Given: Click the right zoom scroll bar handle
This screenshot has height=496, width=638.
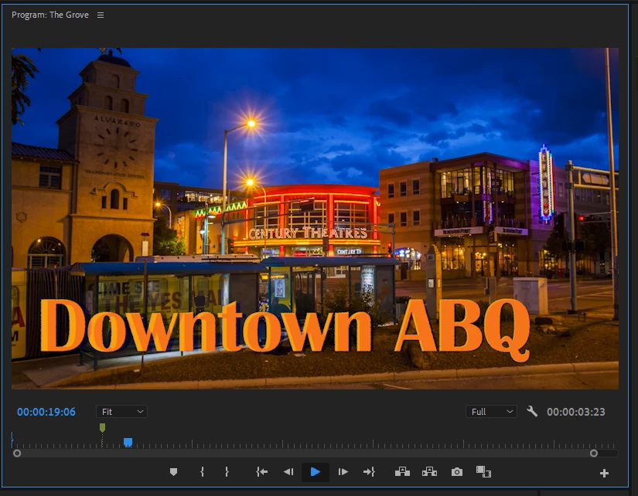Looking at the screenshot, I should (594, 454).
